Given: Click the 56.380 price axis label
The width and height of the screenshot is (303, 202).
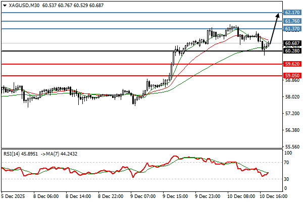Looking at the screenshot, I should point(291,130).
